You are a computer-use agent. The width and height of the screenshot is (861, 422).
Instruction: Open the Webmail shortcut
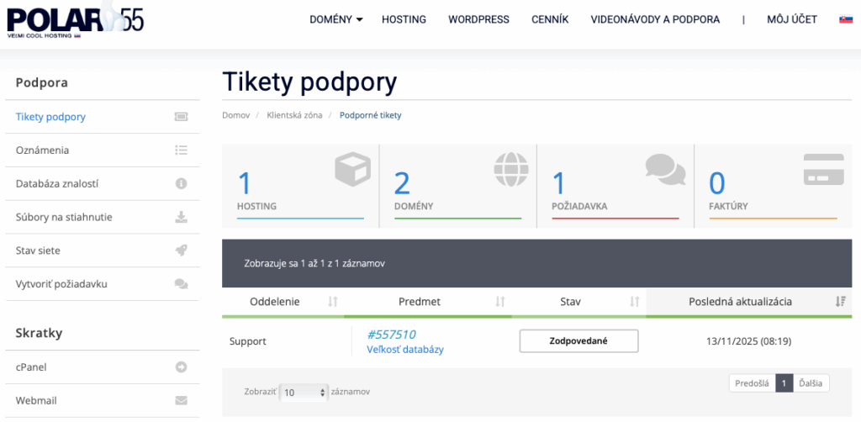[103, 401]
